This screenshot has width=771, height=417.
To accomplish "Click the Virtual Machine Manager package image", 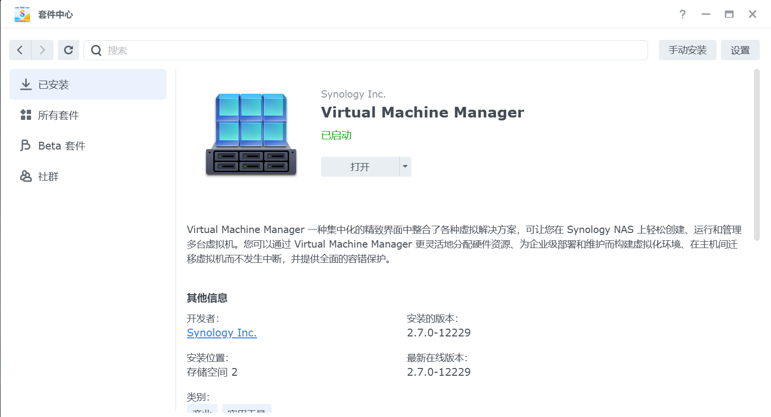I will click(x=251, y=134).
